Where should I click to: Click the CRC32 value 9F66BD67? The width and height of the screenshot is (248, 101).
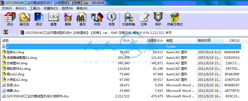(232, 85)
